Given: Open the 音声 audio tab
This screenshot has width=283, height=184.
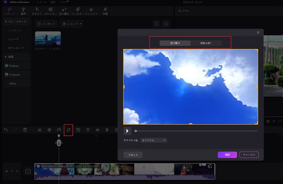Looking at the screenshot, I should coord(23,11).
